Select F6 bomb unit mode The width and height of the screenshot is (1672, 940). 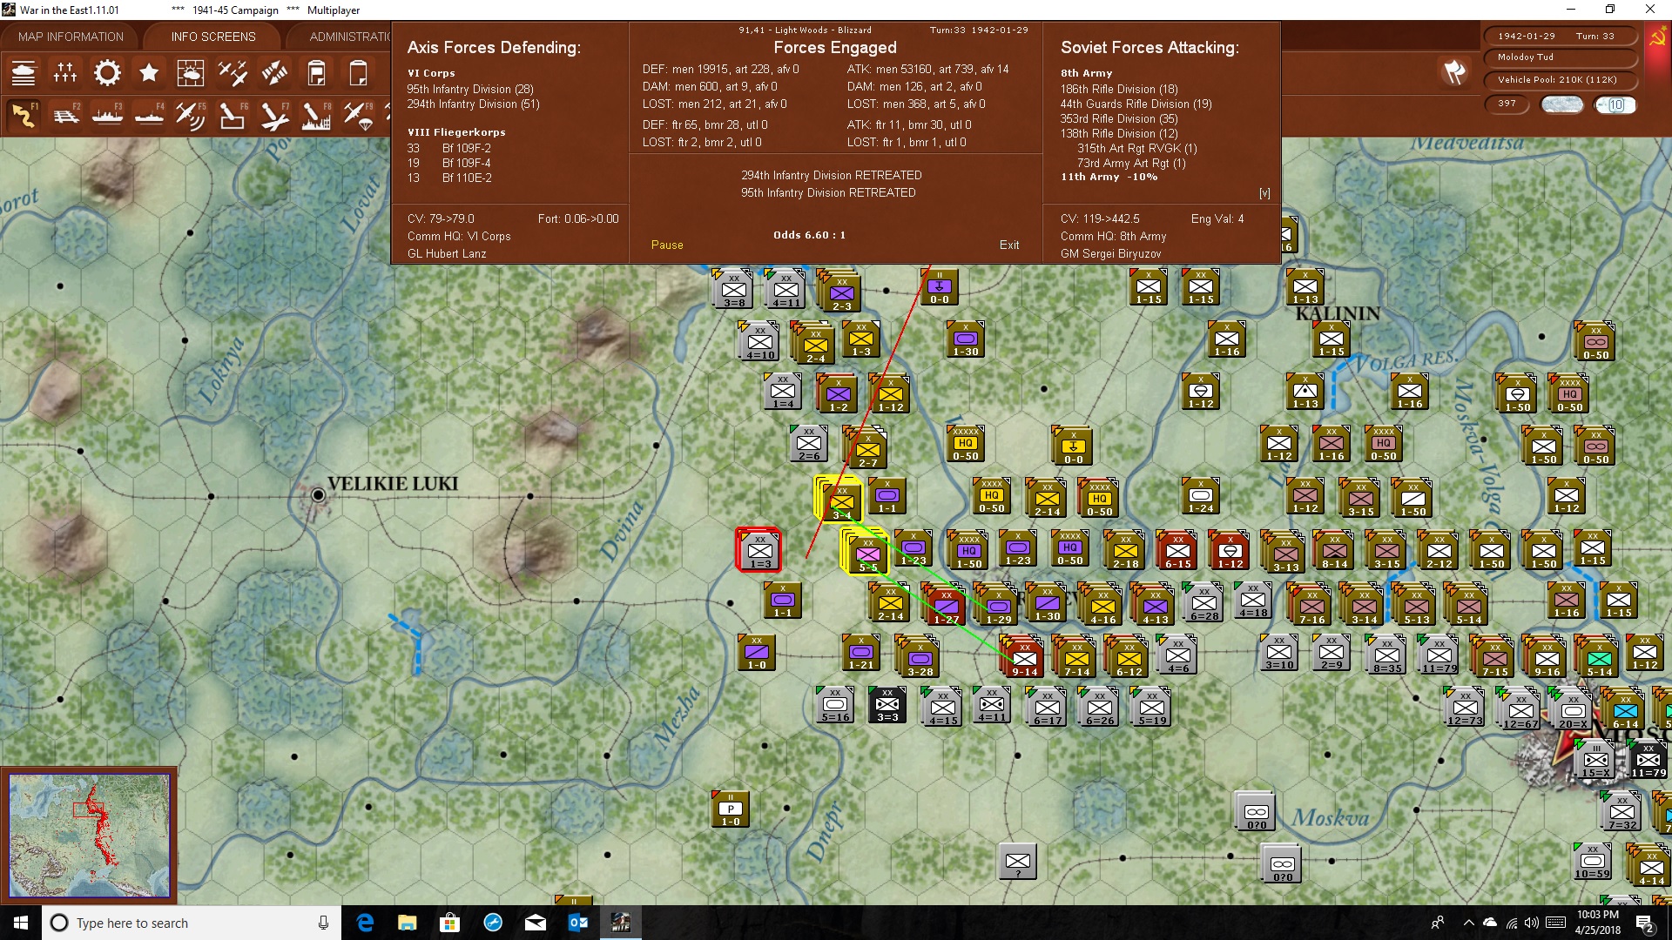click(233, 115)
